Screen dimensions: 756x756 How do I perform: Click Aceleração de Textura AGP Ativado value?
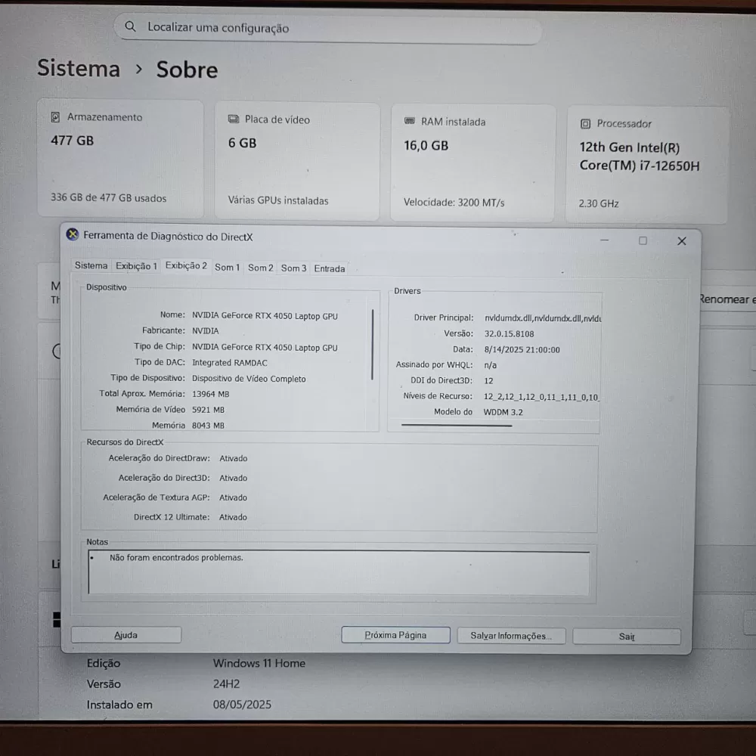click(234, 497)
